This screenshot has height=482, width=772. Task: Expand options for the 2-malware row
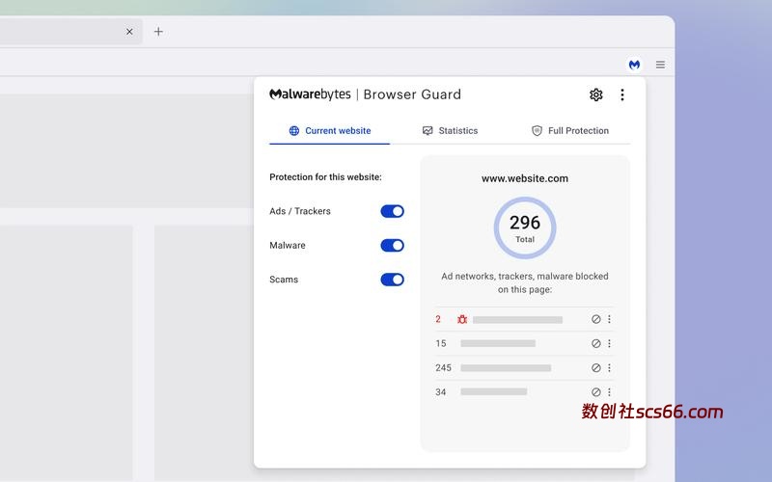[x=609, y=319]
